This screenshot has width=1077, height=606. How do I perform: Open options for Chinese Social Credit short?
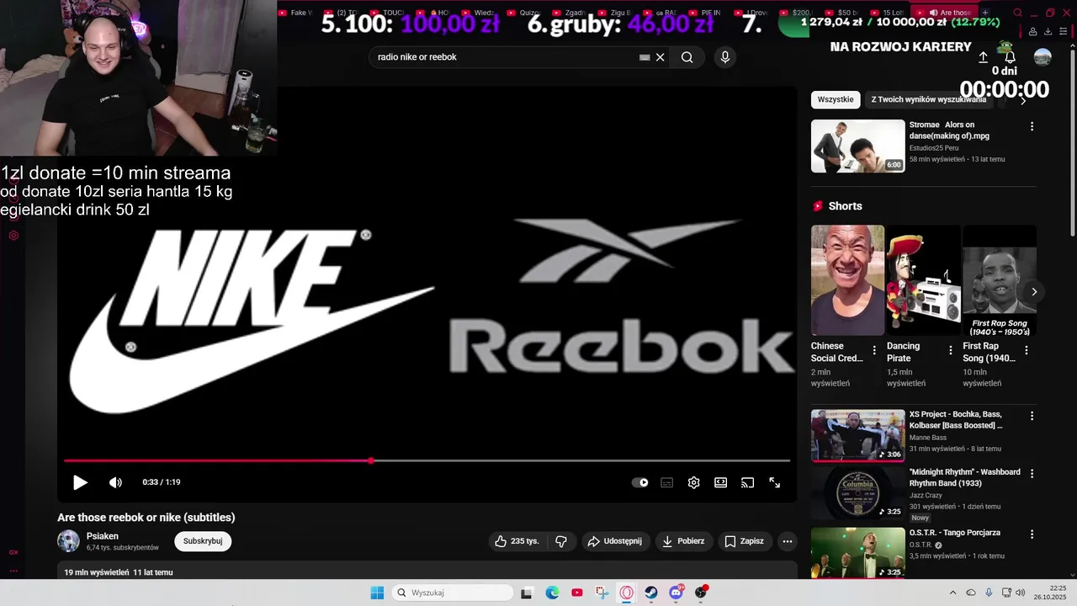873,350
